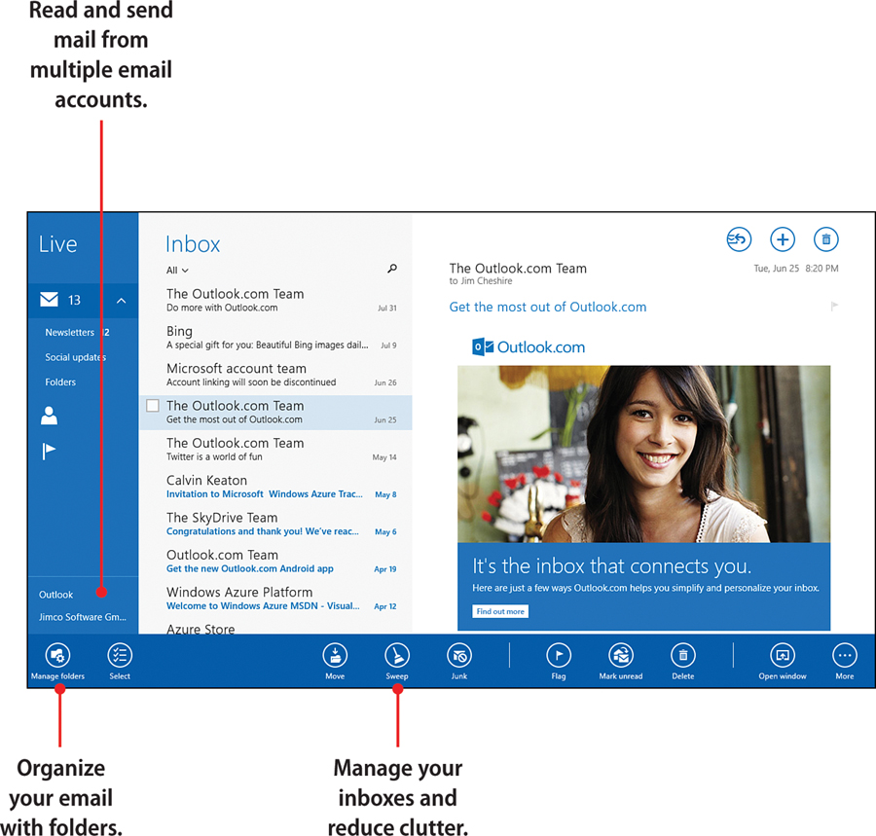Click the It's the inbox that connects you banner

click(x=643, y=587)
